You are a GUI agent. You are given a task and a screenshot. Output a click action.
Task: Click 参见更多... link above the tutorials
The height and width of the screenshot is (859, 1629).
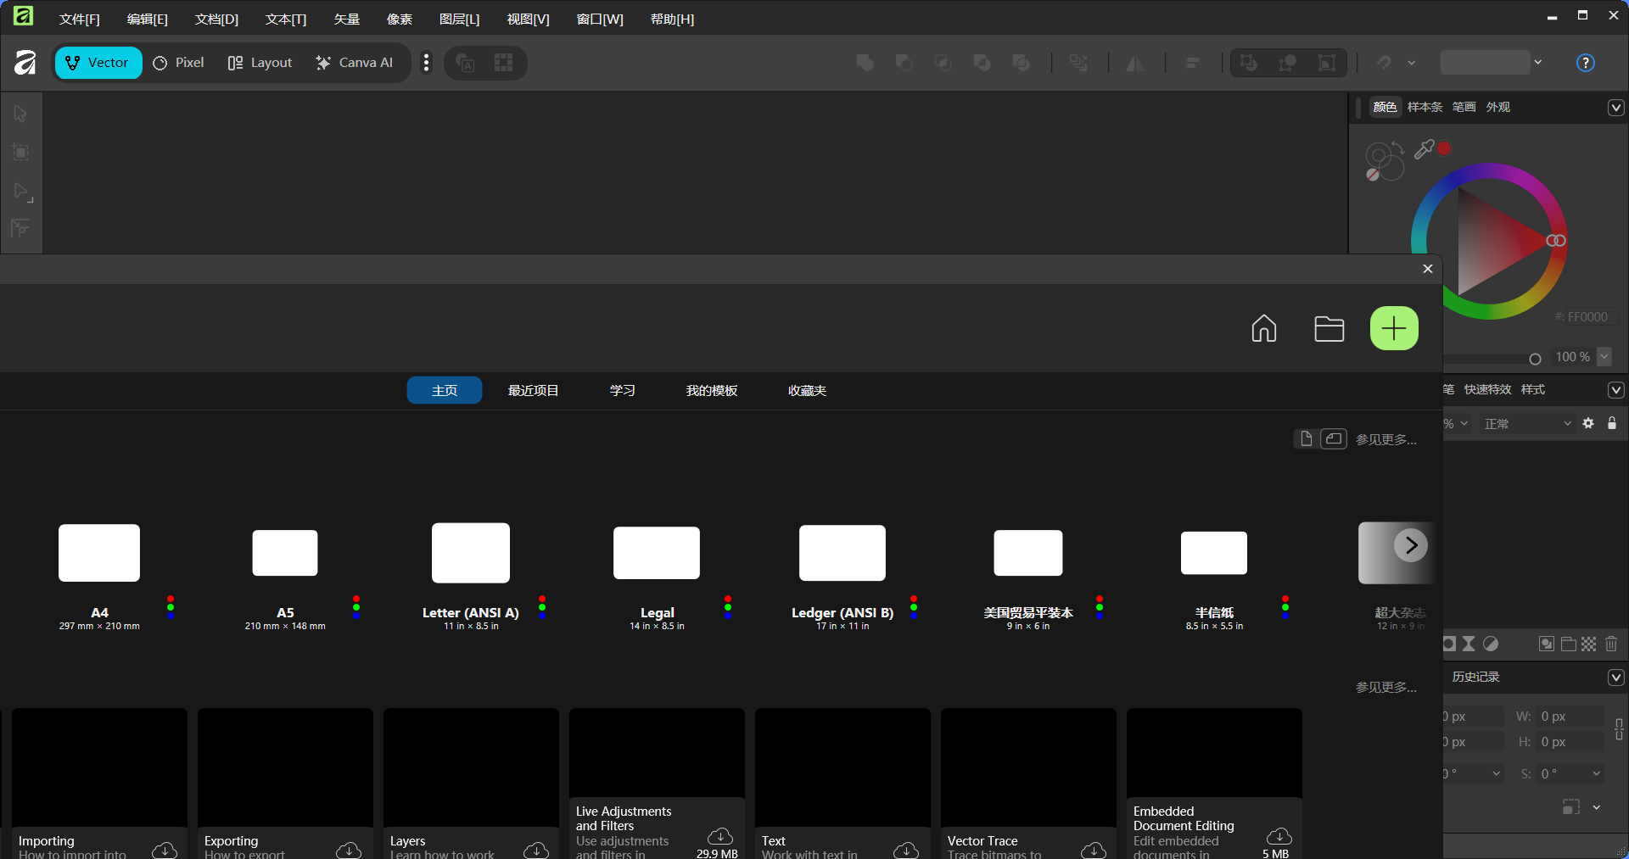1386,687
